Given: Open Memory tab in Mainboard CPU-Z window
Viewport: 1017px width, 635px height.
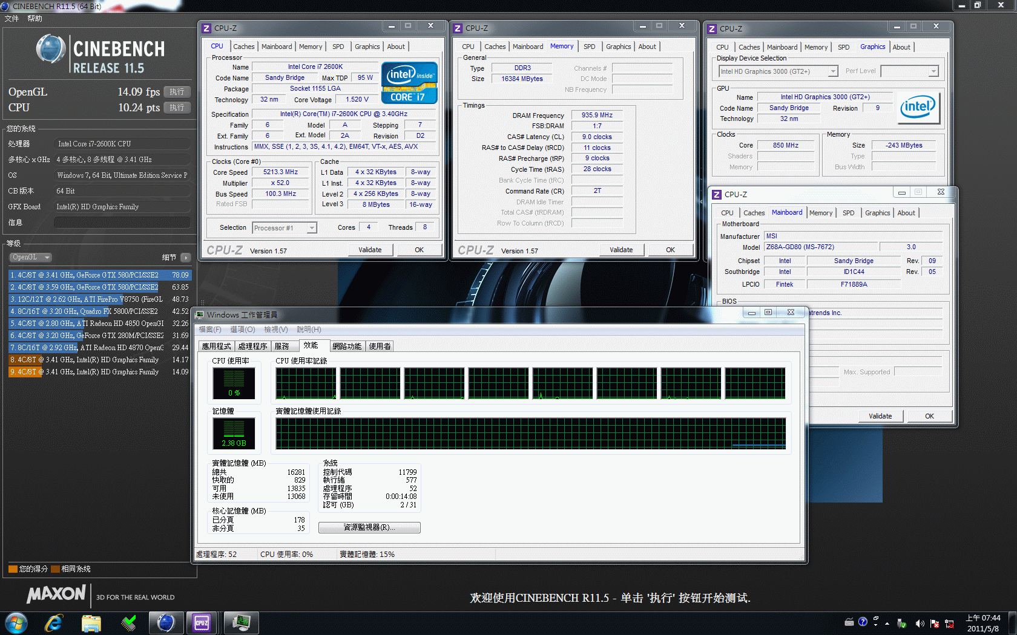Looking at the screenshot, I should pyautogui.click(x=821, y=213).
